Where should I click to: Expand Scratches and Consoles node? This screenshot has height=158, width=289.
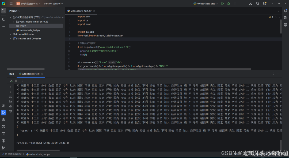coord(10,39)
